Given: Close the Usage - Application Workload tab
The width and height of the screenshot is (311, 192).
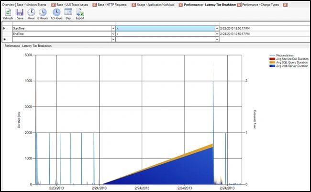Looking at the screenshot, I should (x=180, y=5).
